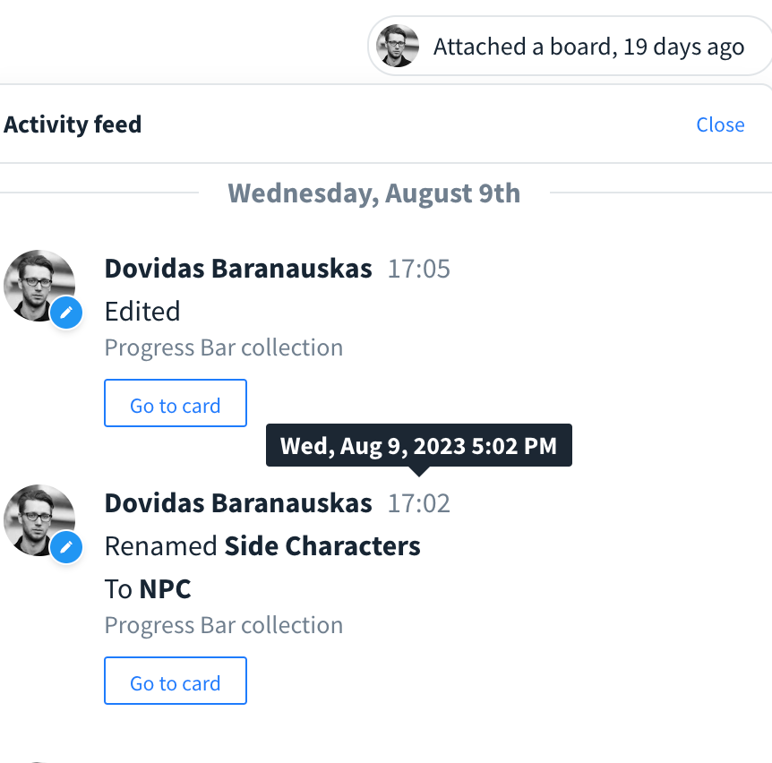Click the 17:02 timestamp

tap(418, 503)
